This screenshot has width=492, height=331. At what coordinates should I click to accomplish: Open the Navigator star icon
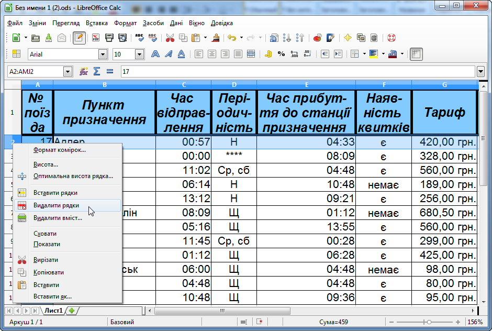click(348, 38)
